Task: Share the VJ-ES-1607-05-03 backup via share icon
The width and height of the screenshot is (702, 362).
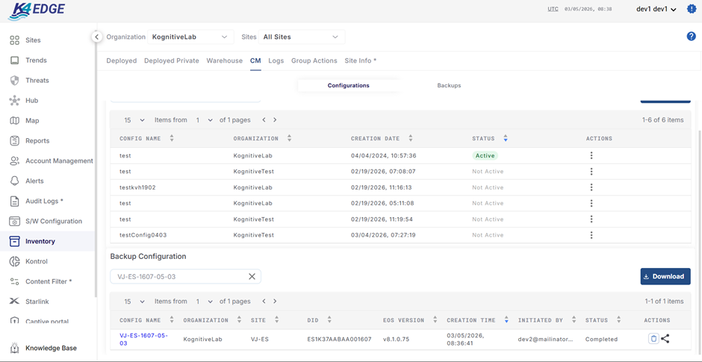Action: (665, 339)
